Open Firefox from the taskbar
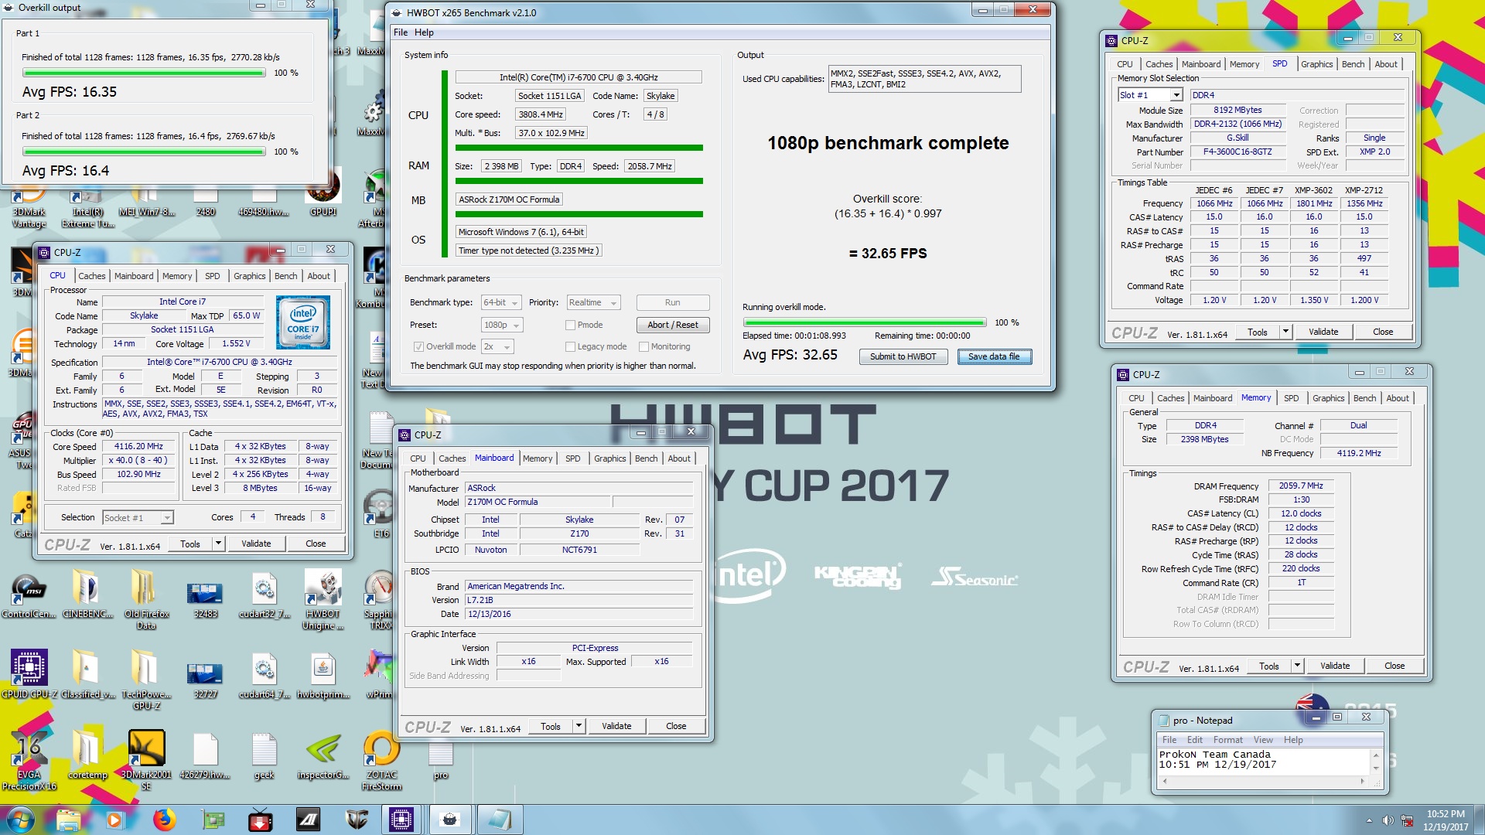The height and width of the screenshot is (835, 1485). 164,819
